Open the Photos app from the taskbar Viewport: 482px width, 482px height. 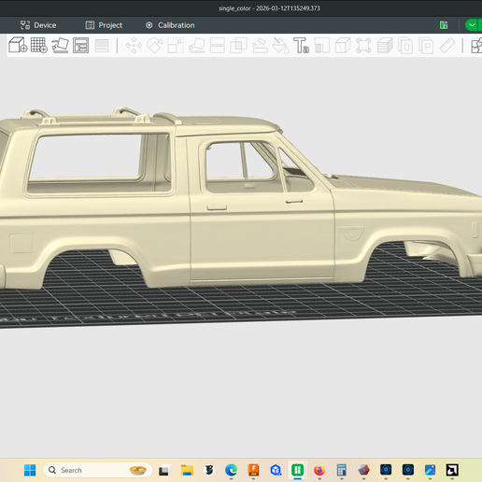pos(430,470)
